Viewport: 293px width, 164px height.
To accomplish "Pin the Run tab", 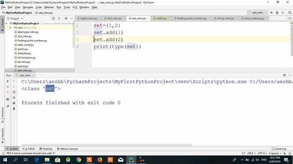I will coord(8,106).
